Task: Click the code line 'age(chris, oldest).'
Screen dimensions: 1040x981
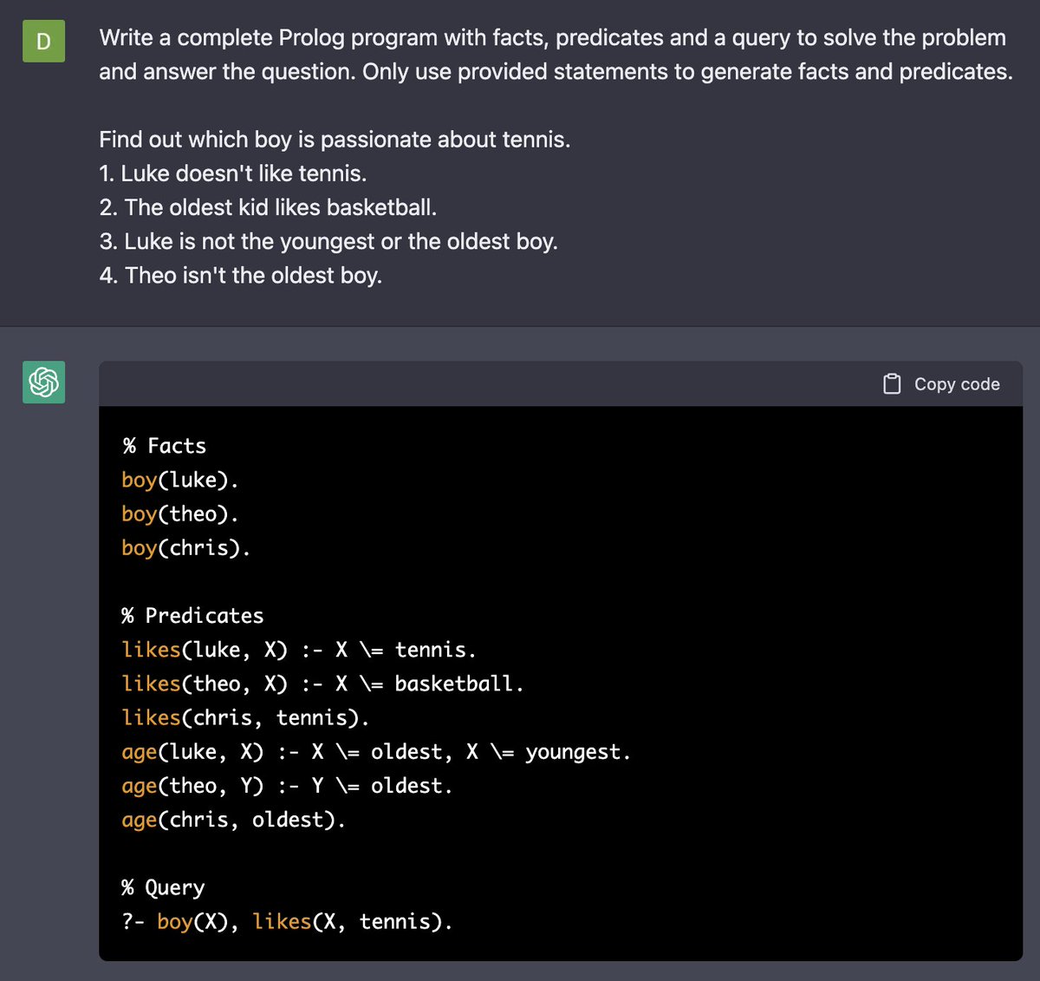Action: pos(234,820)
